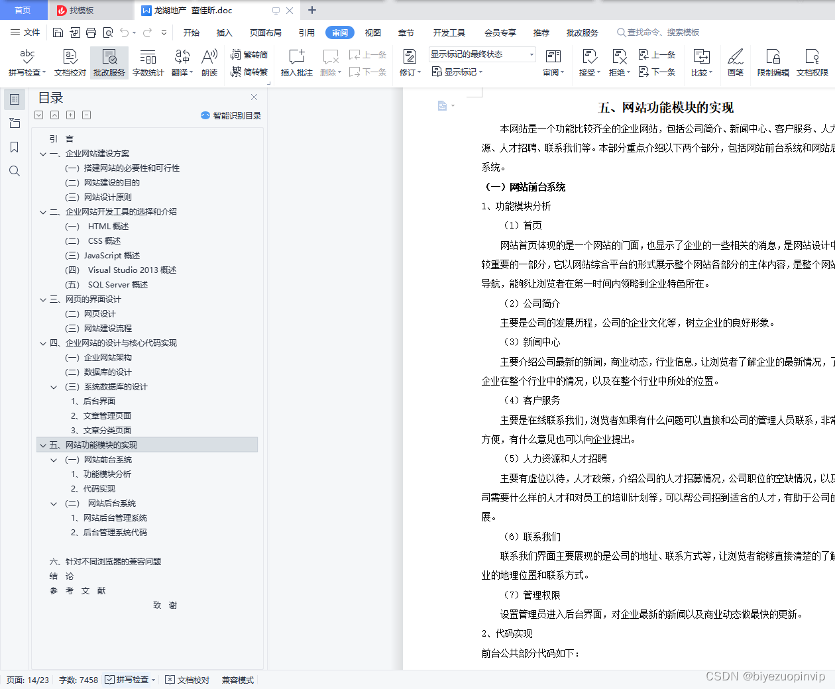Open the 画笔 annotation brush tool
Image resolution: width=835 pixels, height=689 pixels.
tap(735, 63)
